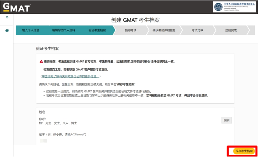Click the red warning triangle icon

coord(41,61)
